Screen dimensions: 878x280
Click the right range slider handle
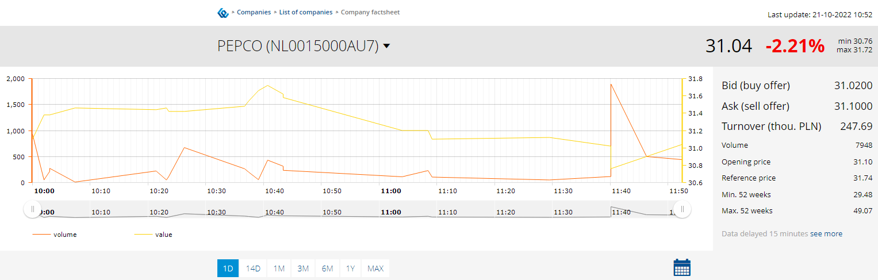683,209
